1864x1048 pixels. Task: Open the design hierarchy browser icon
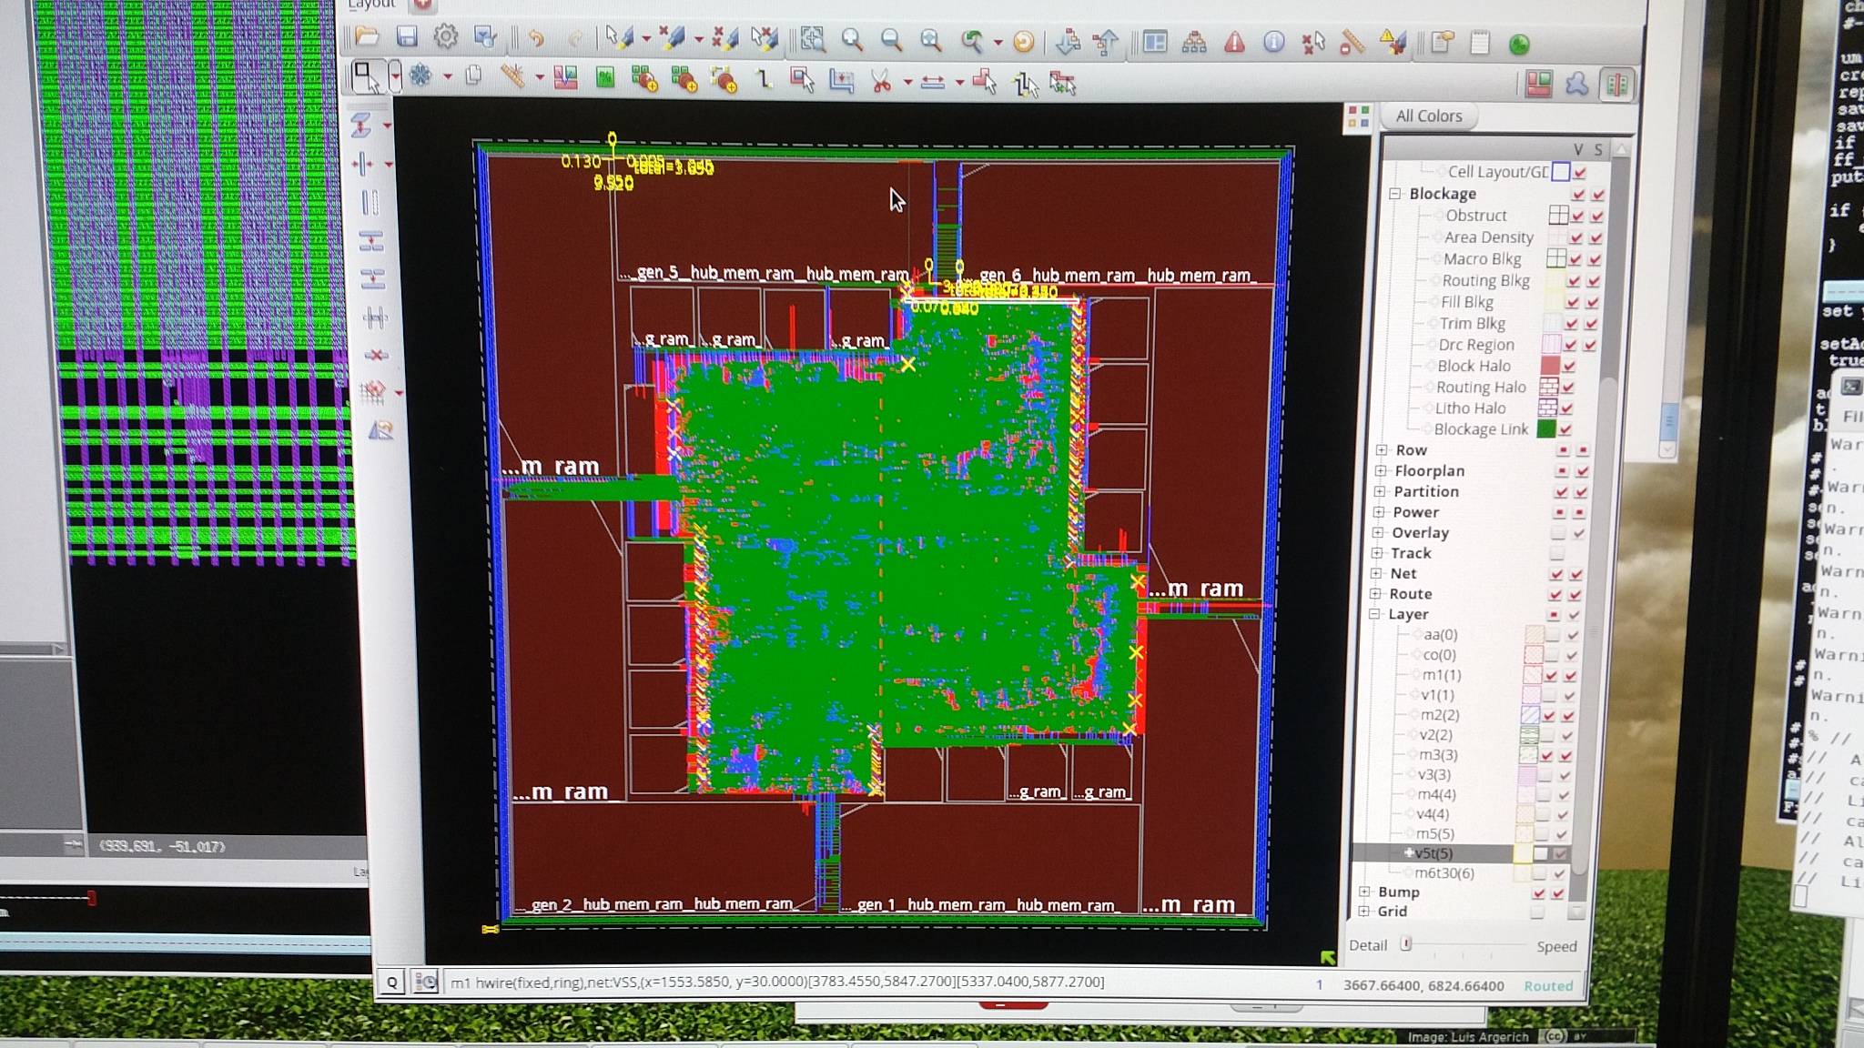point(1194,42)
